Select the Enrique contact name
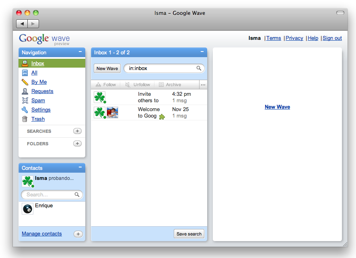 [x=44, y=206]
